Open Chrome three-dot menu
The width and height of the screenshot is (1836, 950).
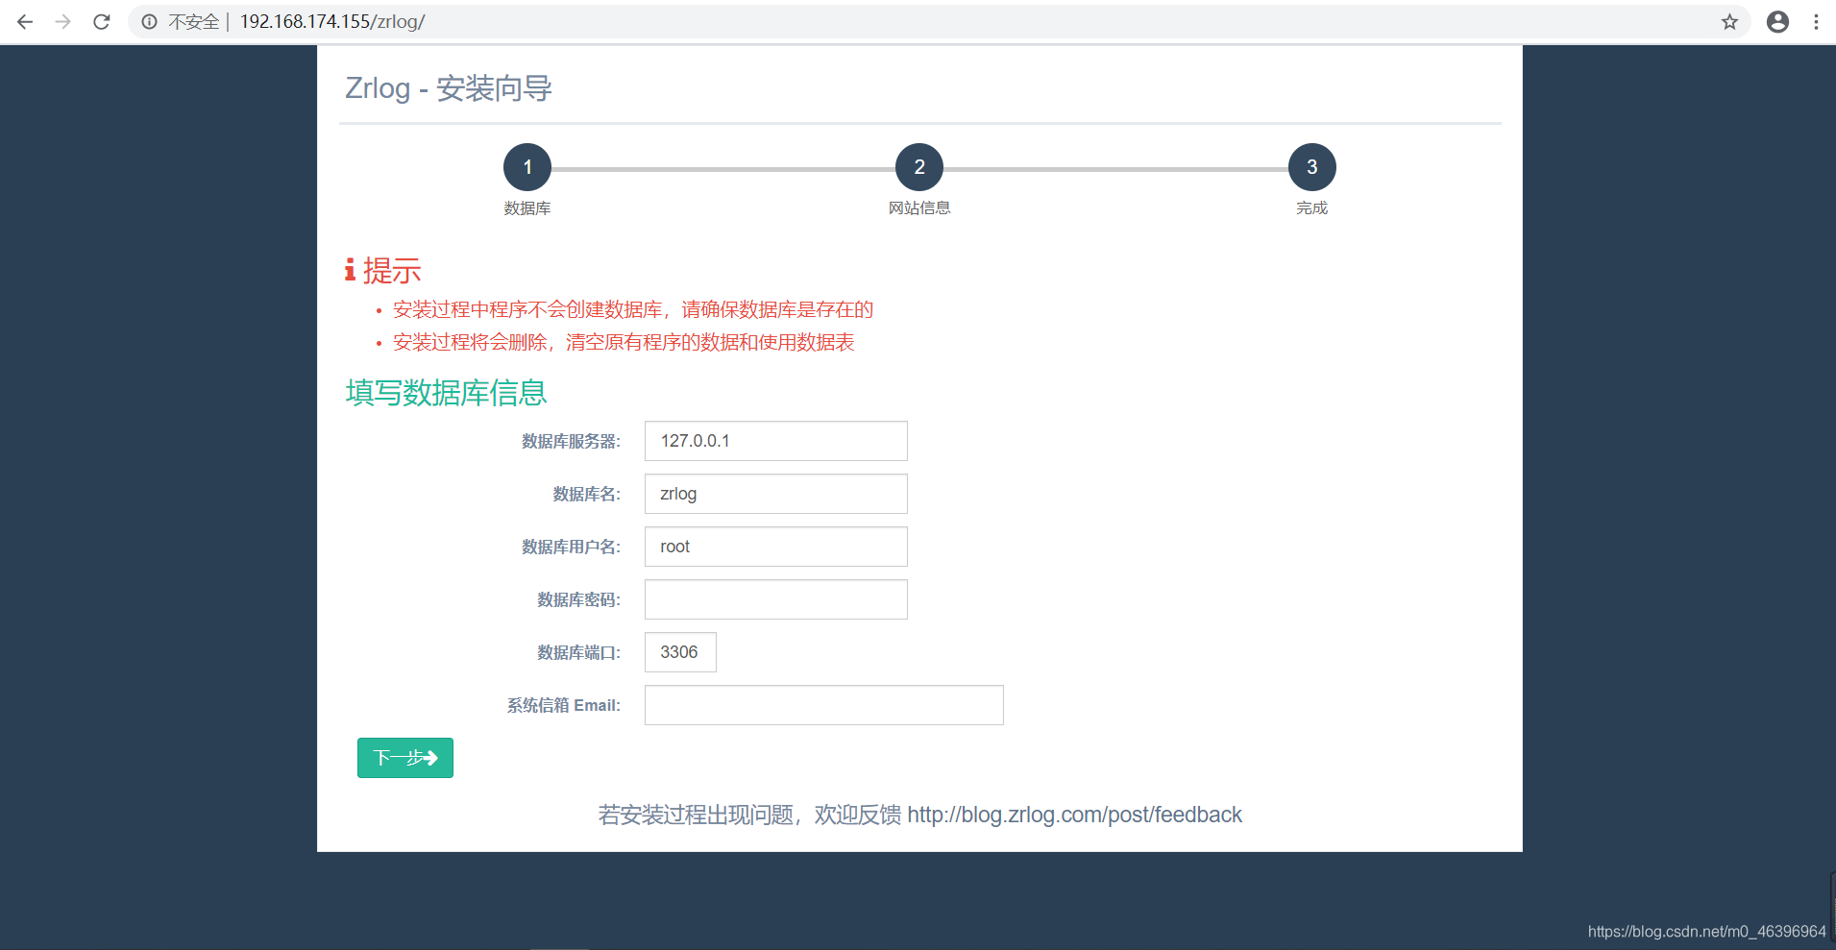click(1816, 21)
